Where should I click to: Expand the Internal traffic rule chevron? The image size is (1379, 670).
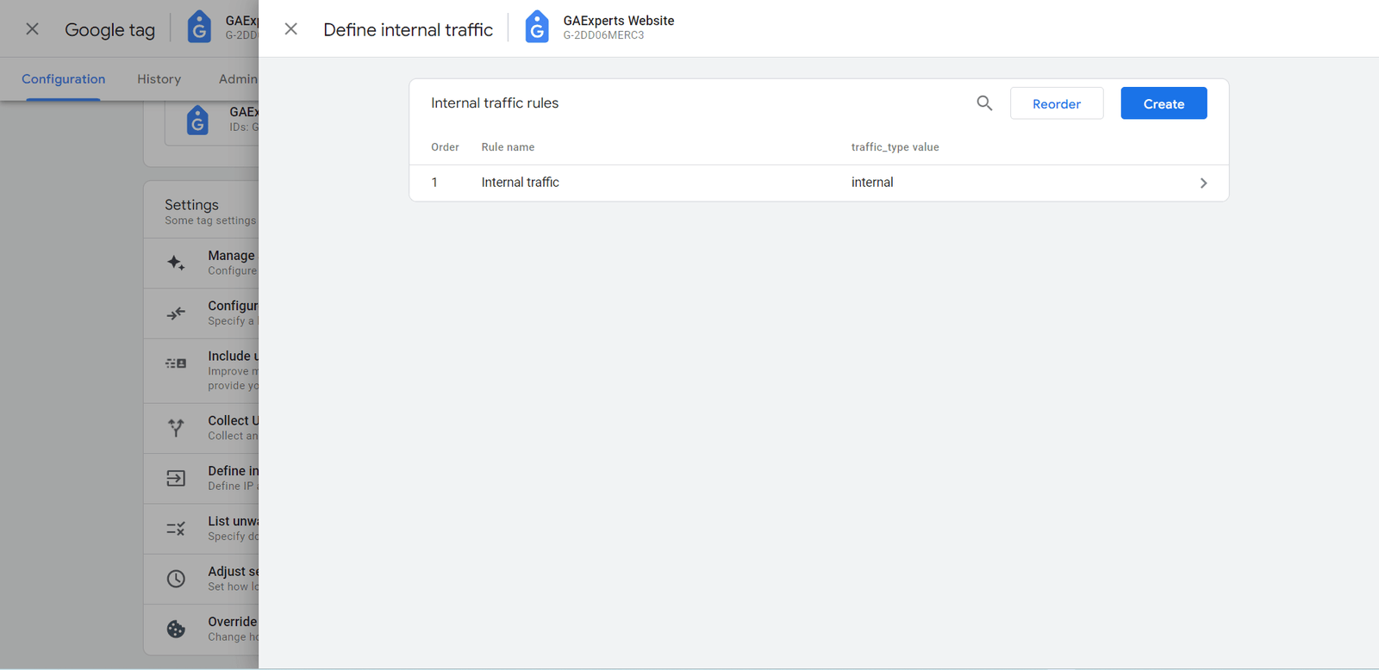click(x=1203, y=183)
